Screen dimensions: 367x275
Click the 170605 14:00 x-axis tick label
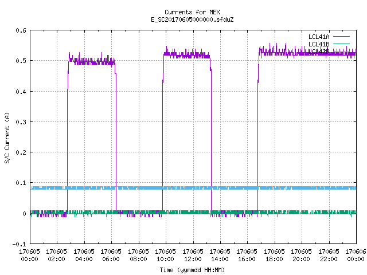point(220,255)
